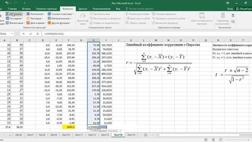Click the calculate sheet icon

[x=233, y=21]
